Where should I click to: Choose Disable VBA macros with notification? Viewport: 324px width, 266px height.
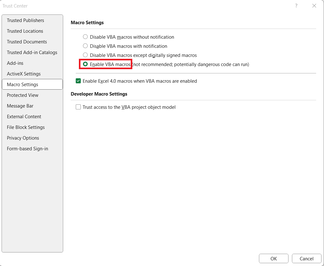coord(85,46)
